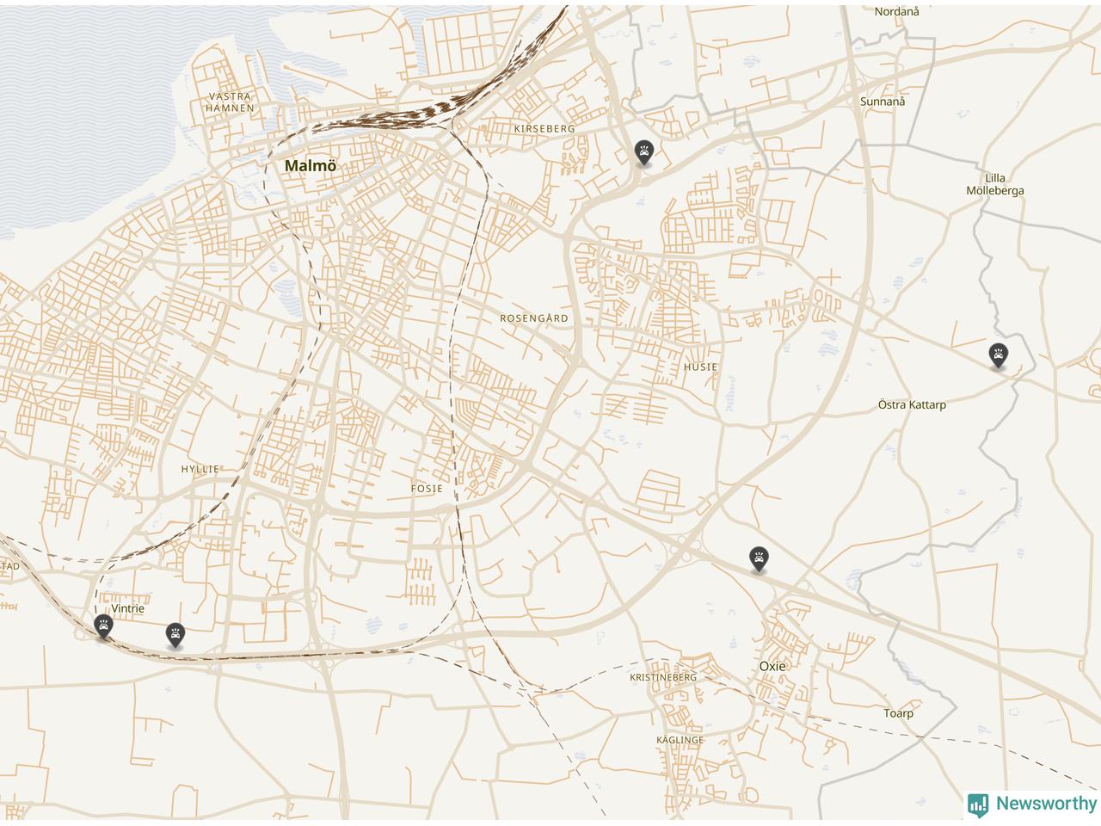Click the Käglinge label

[x=680, y=740]
